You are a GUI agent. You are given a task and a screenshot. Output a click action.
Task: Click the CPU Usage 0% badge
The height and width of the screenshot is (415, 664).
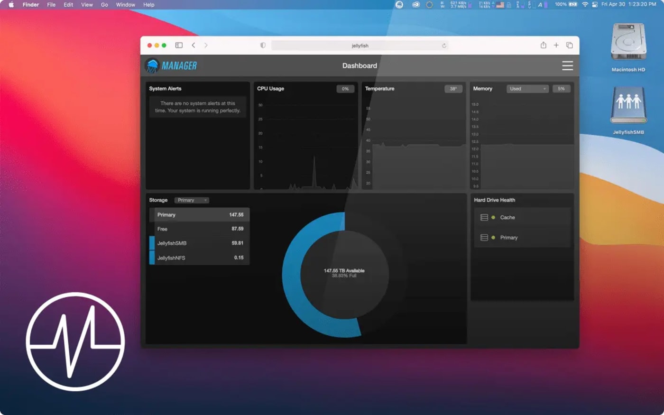[345, 89]
